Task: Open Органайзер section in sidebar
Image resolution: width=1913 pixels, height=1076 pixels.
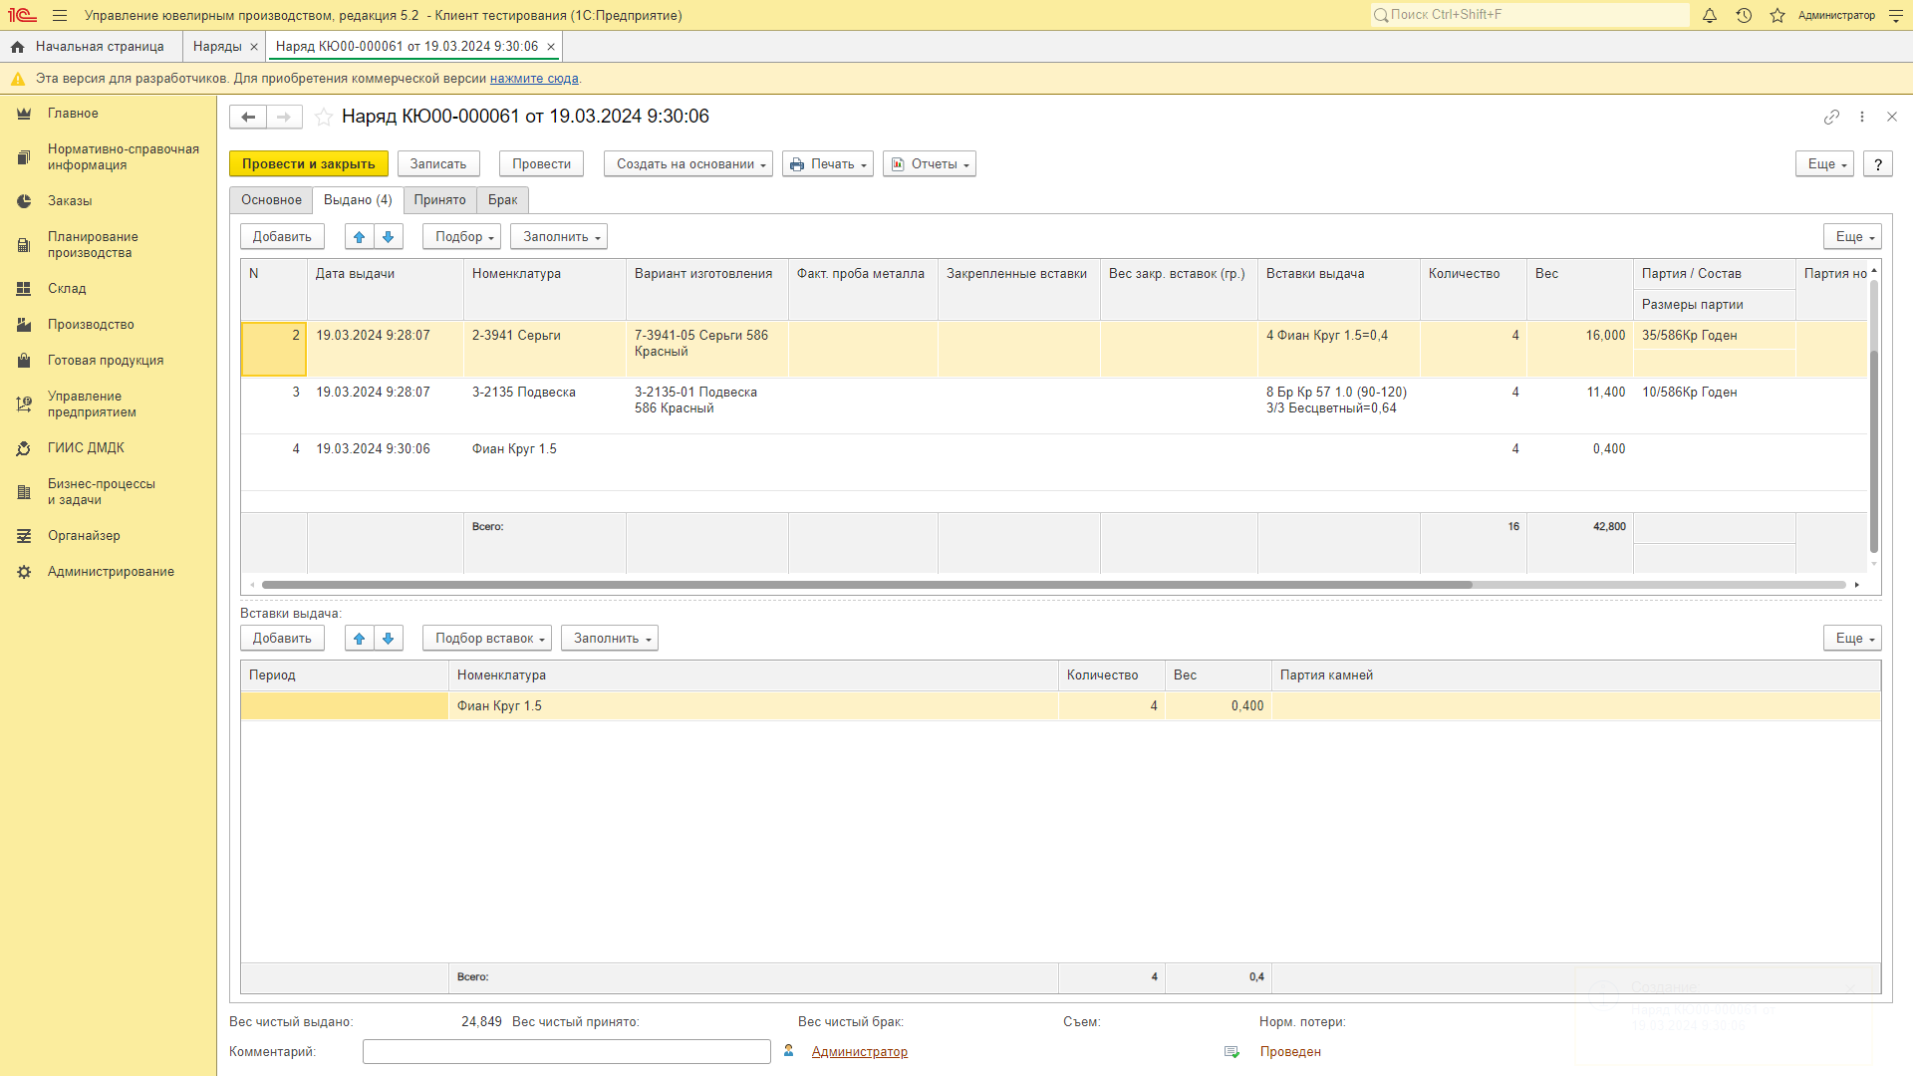Action: click(84, 536)
